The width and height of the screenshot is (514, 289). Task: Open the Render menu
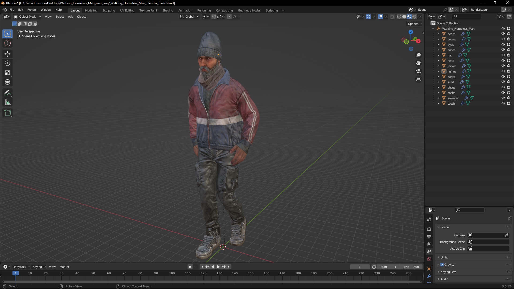point(32,10)
